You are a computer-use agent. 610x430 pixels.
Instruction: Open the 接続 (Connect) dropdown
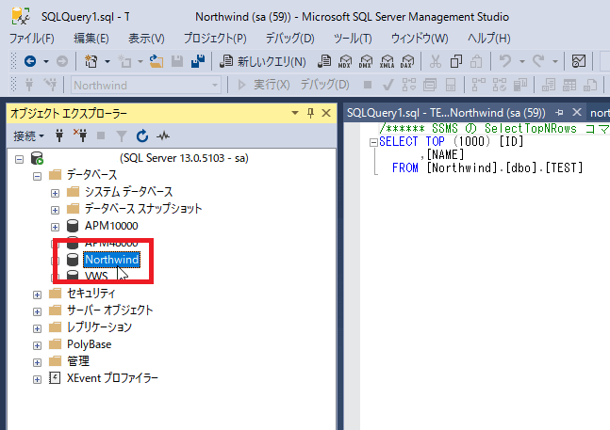(x=27, y=135)
